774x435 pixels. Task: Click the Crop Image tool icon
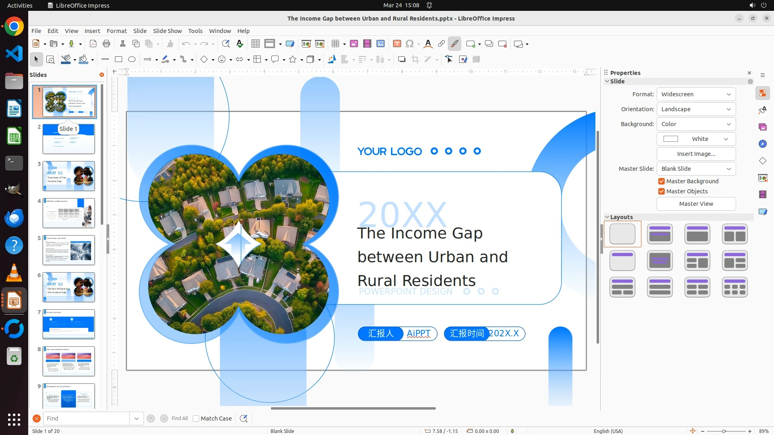pos(415,60)
